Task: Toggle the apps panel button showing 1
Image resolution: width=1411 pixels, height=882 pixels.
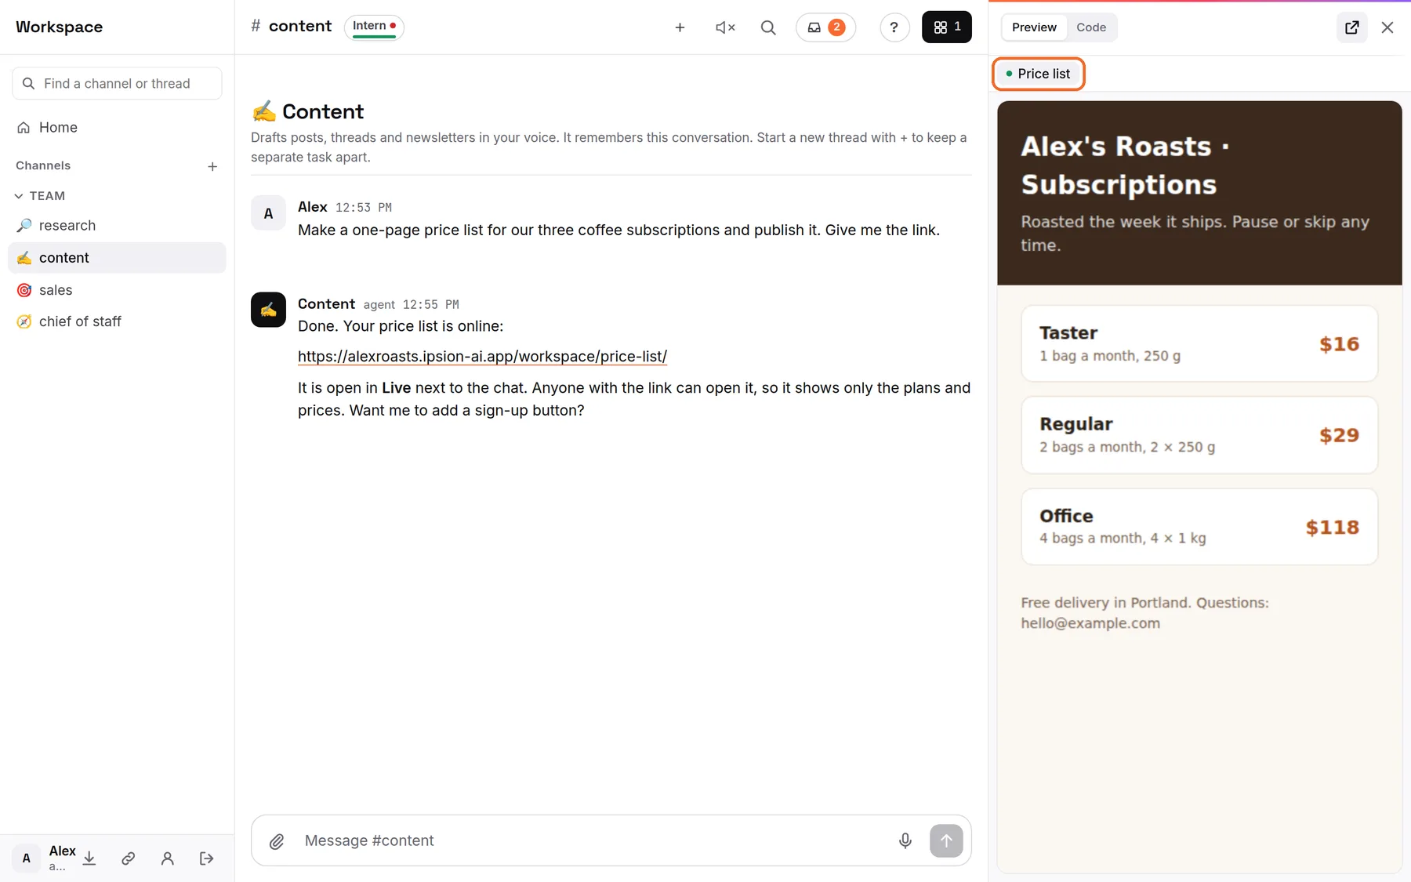Action: point(947,27)
